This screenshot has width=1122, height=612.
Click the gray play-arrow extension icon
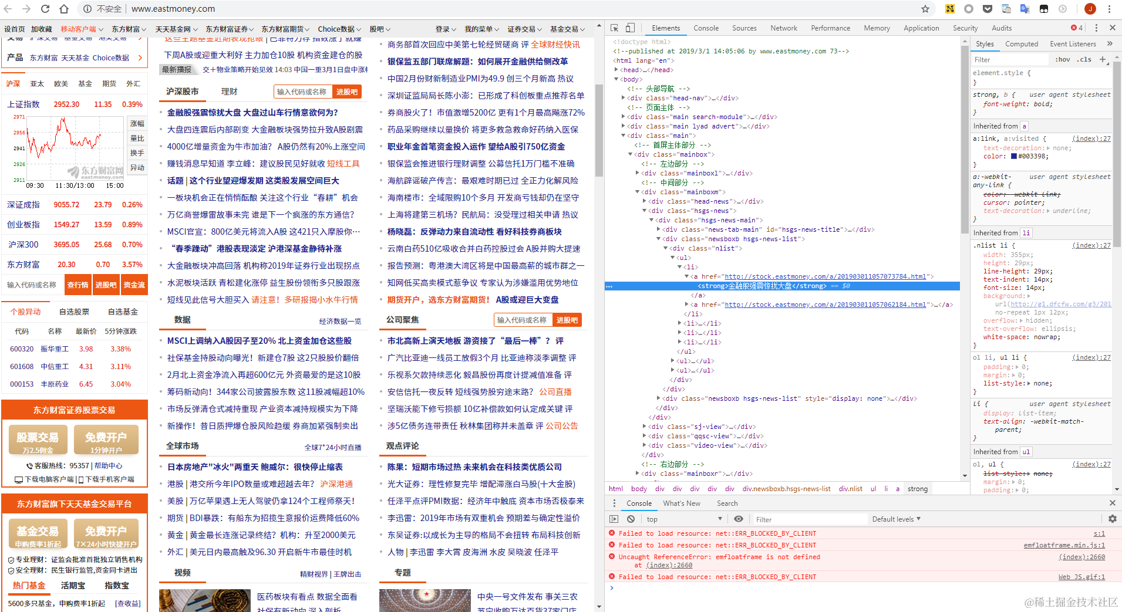coord(1063,9)
